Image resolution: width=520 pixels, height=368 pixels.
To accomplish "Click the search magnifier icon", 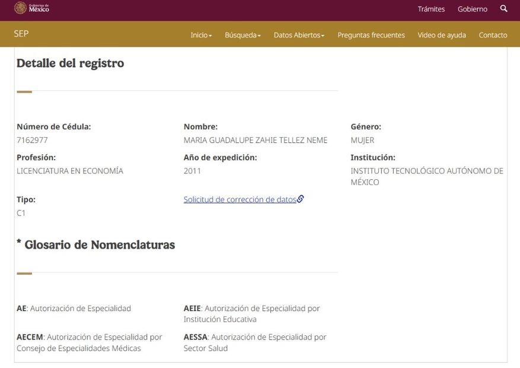I will pos(503,9).
